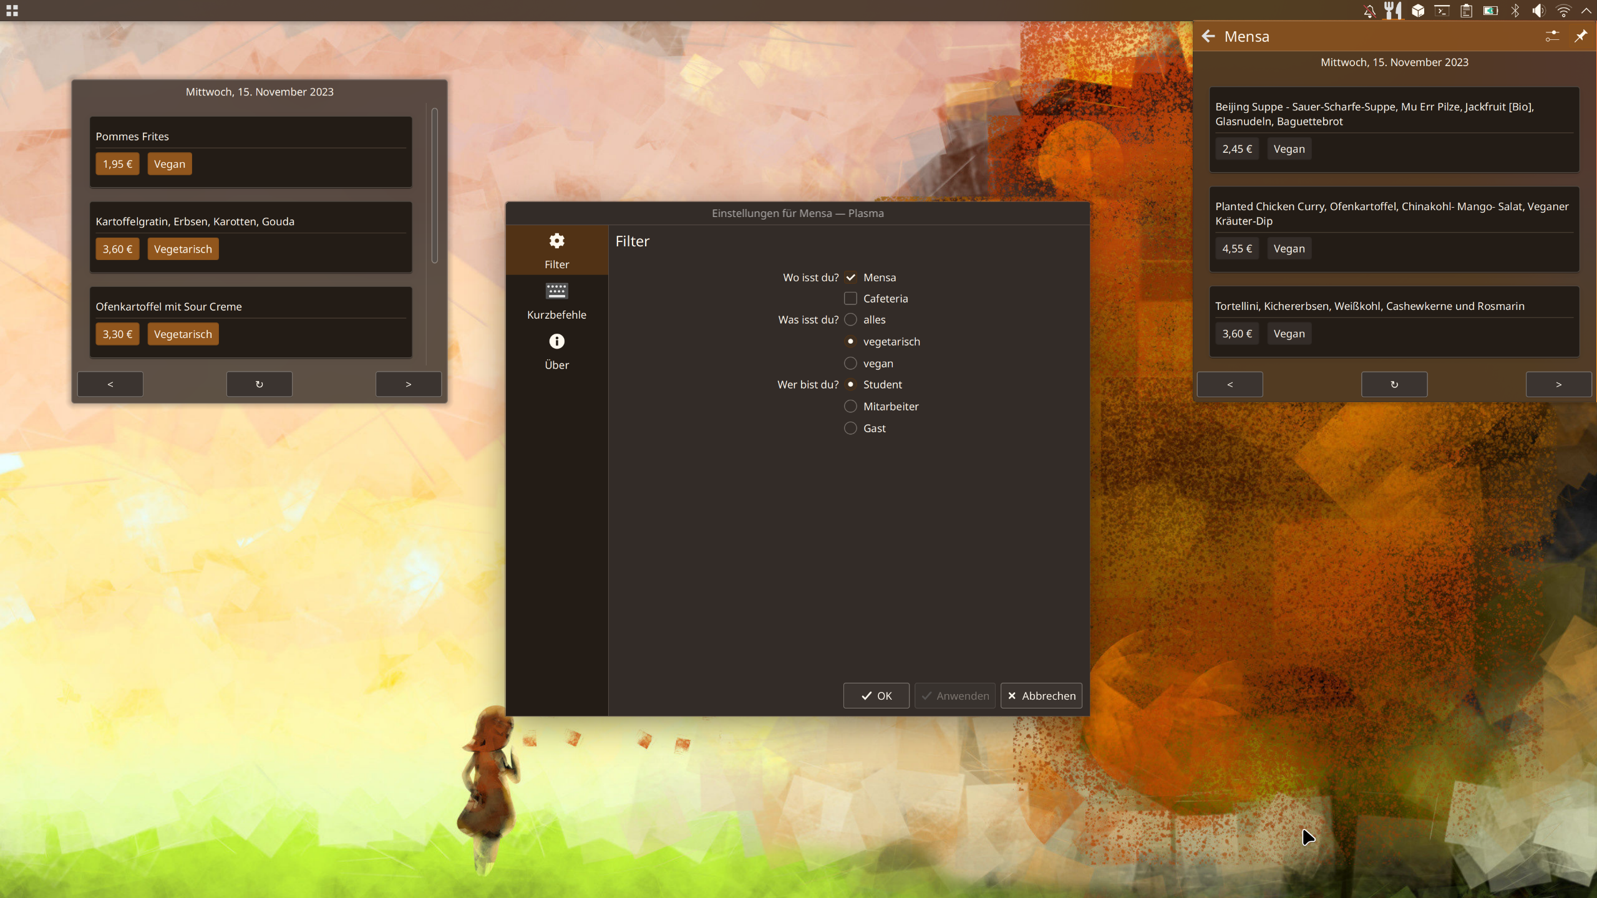Click the Anwenden button
The height and width of the screenshot is (898, 1597).
point(954,696)
